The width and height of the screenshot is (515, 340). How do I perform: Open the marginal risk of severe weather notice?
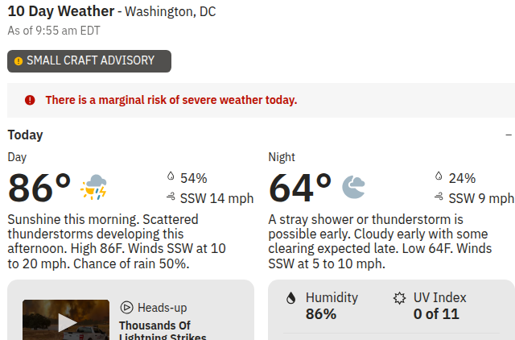171,100
